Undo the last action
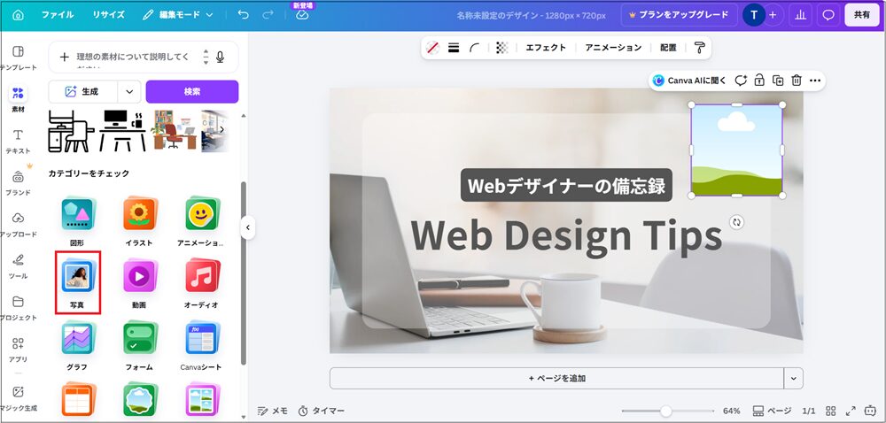 click(x=244, y=15)
